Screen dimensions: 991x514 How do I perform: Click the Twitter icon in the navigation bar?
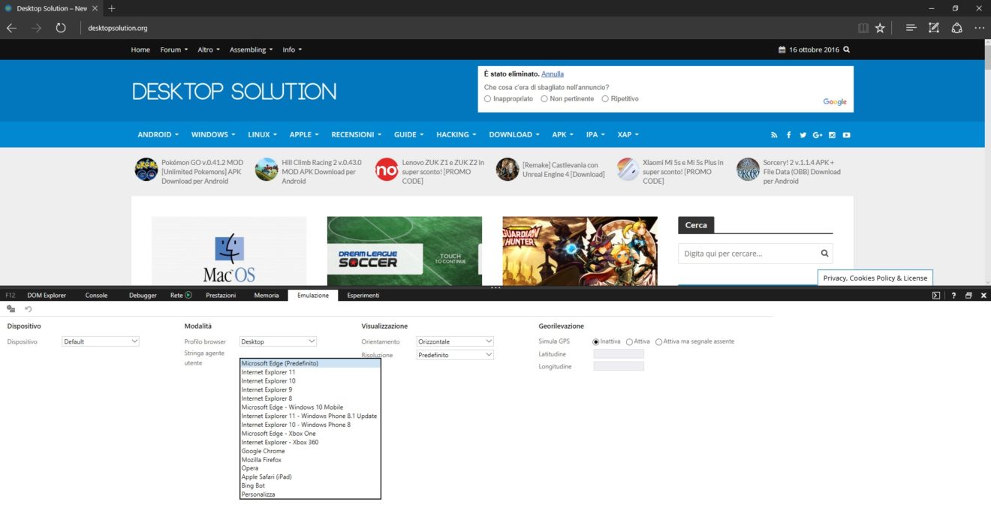(x=803, y=135)
